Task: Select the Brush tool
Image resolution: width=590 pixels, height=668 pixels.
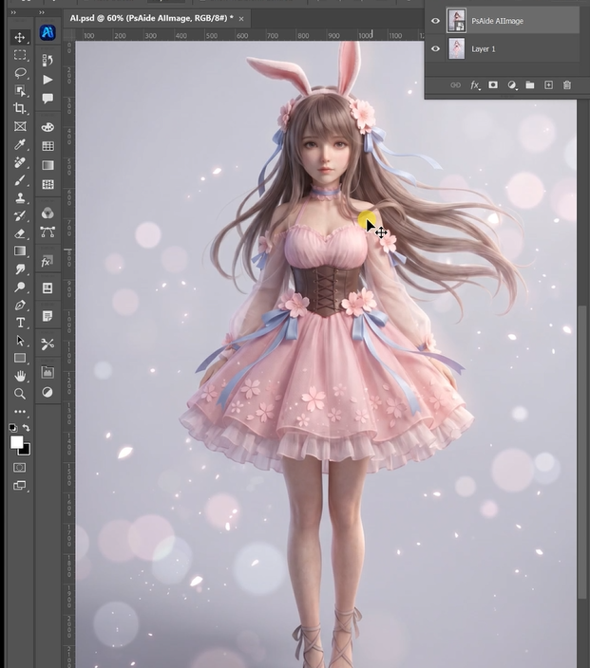Action: 20,180
